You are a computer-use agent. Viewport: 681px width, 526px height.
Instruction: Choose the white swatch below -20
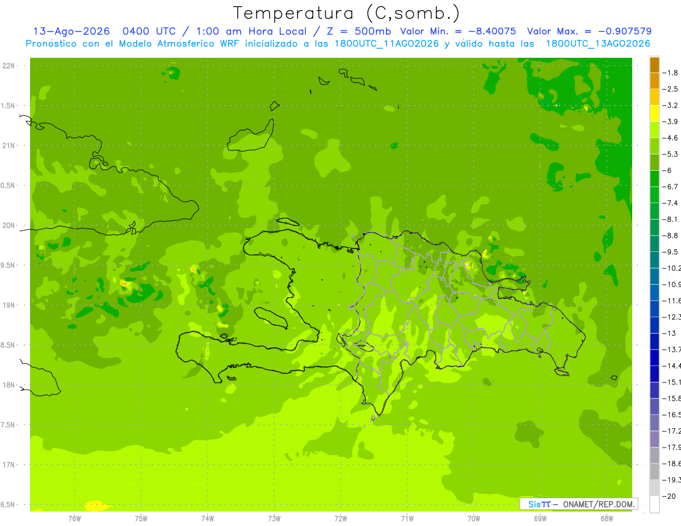654,504
